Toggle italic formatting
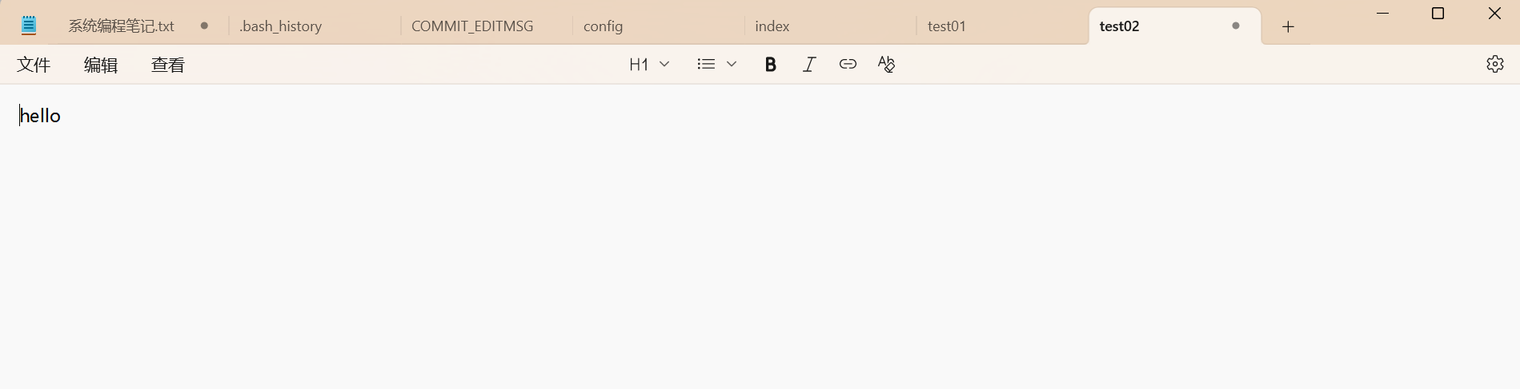 (x=809, y=65)
